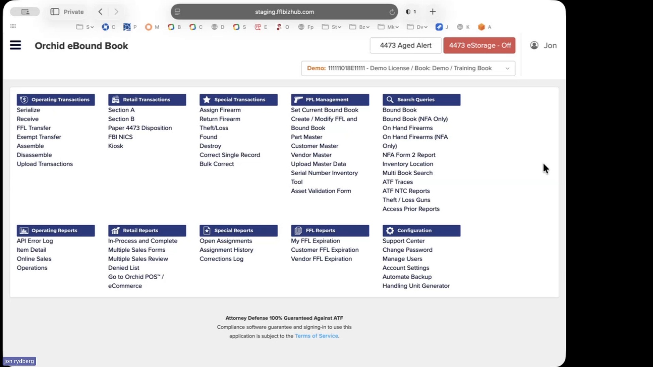Viewport: 653px width, 367px height.
Task: Open Bound Book (NFA Only) query
Action: pyautogui.click(x=415, y=119)
